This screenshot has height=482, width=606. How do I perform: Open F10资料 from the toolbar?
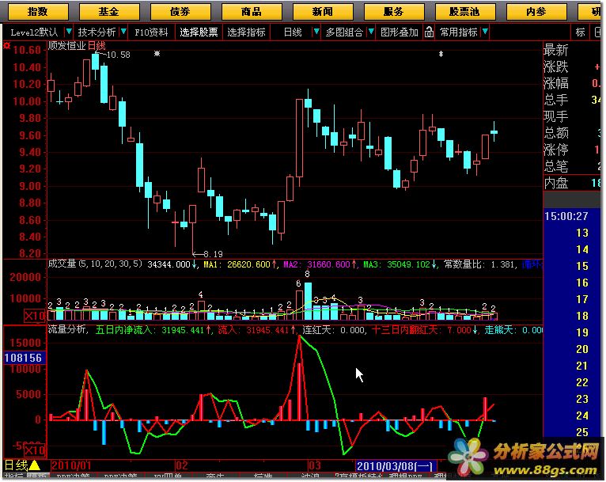[x=151, y=32]
